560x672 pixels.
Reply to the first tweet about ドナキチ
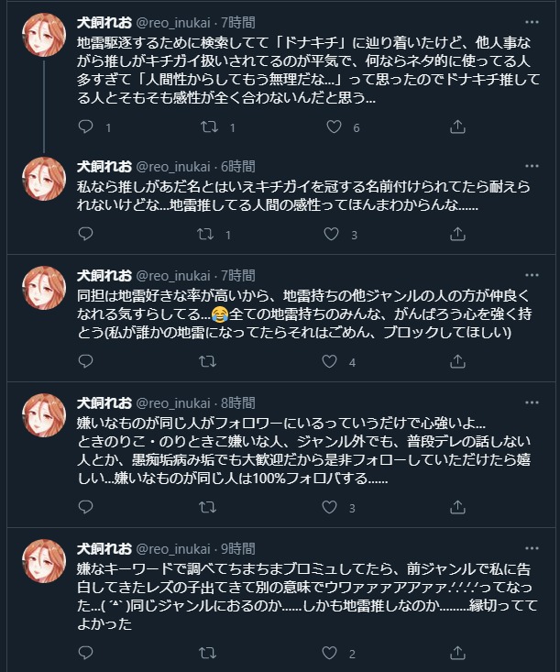click(x=85, y=127)
